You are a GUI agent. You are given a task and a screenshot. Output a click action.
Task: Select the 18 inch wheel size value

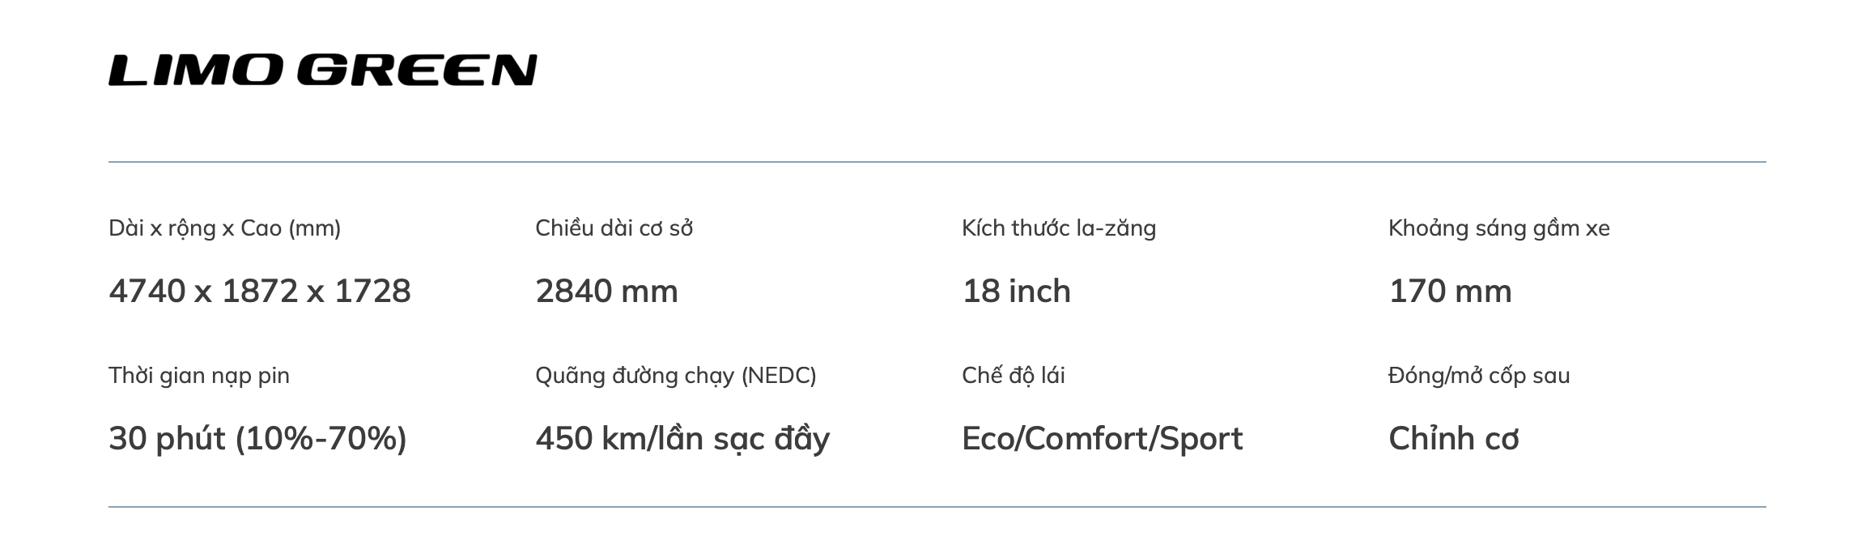pyautogui.click(x=1016, y=292)
